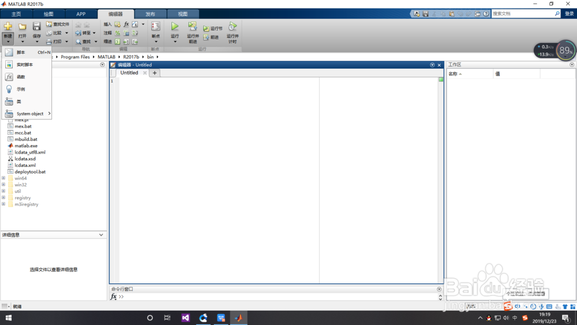Click 登录 sign in link

pyautogui.click(x=569, y=14)
